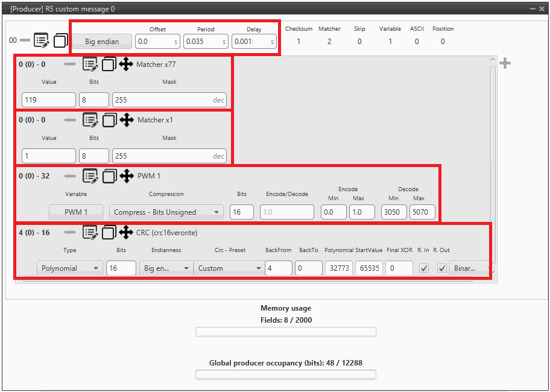
Task: Open the CRC Type Polynomial dropdown
Action: click(69, 268)
